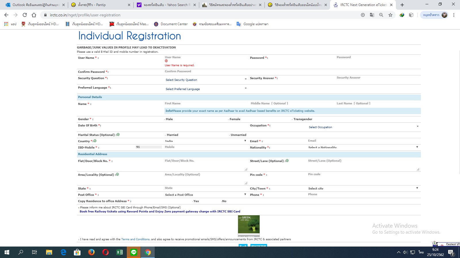Open the Document Center bookmark
This screenshot has height=258, width=460.
coord(171,24)
